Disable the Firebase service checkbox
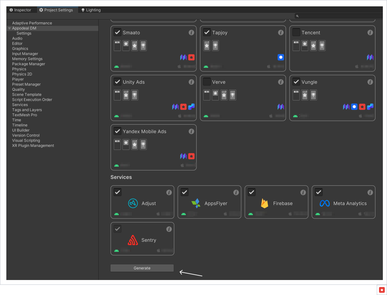This screenshot has width=387, height=295. click(x=252, y=192)
